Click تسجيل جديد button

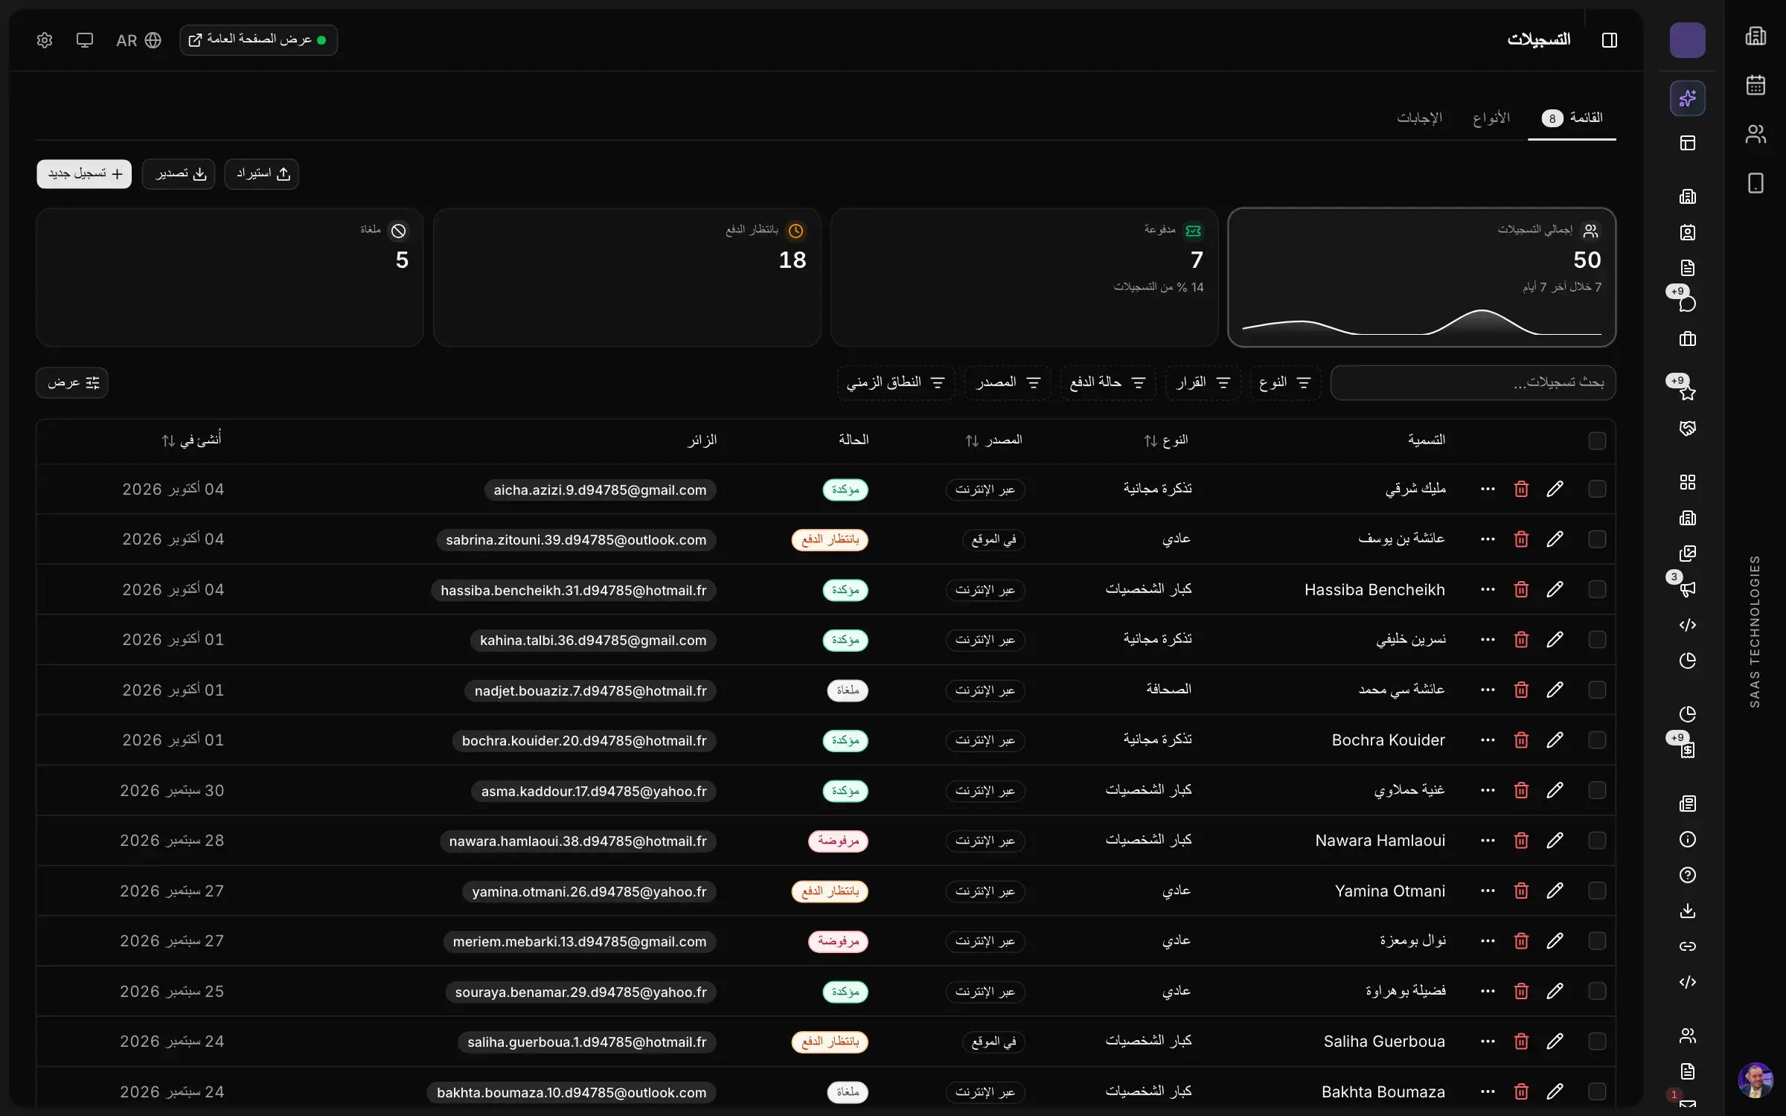click(84, 173)
